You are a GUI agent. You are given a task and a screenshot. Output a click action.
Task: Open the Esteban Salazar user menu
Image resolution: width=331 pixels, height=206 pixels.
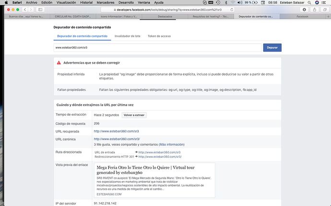pyautogui.click(x=292, y=2)
